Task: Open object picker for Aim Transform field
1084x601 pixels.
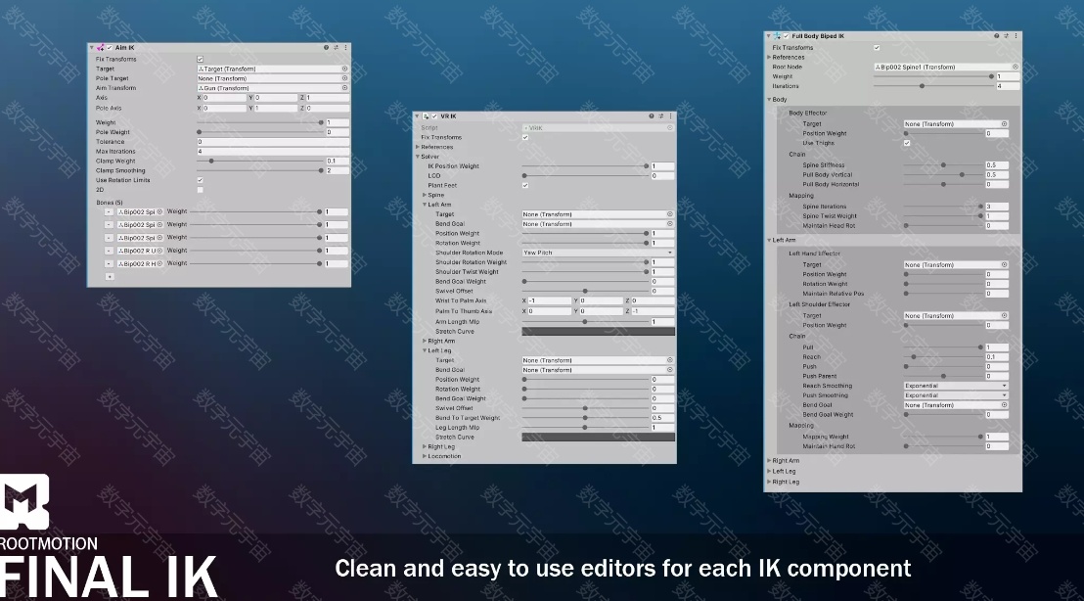Action: [x=344, y=88]
